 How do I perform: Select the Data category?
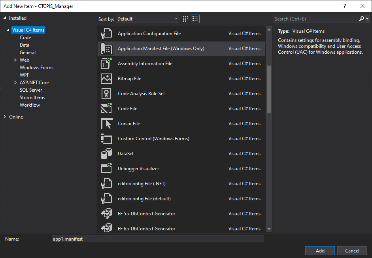click(x=25, y=45)
